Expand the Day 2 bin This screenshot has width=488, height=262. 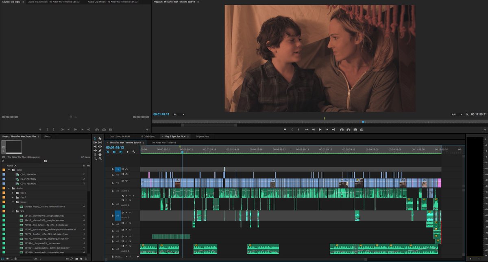click(13, 197)
